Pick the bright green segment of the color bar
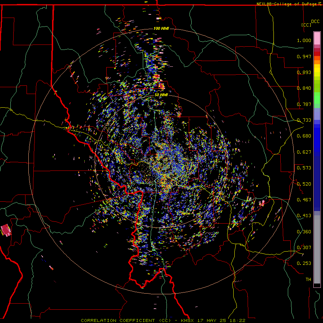This screenshot has width=323, height=323. [x=317, y=98]
